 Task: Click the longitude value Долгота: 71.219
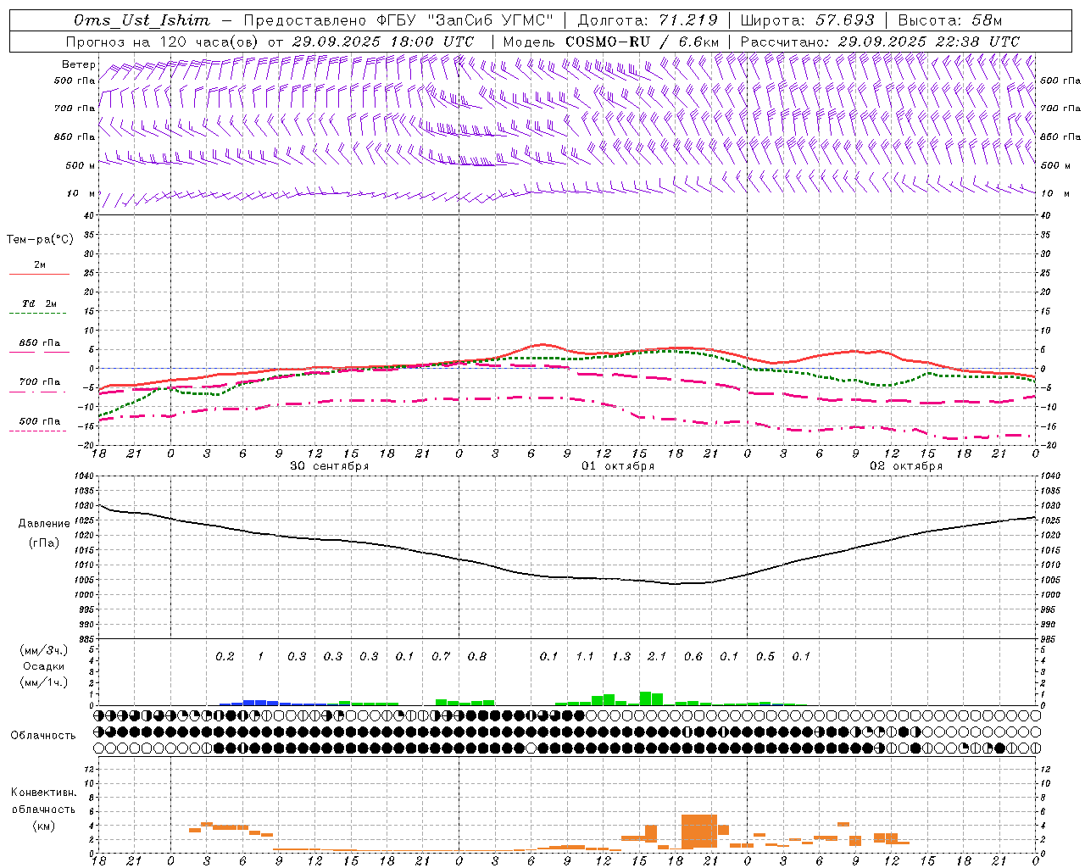click(648, 20)
